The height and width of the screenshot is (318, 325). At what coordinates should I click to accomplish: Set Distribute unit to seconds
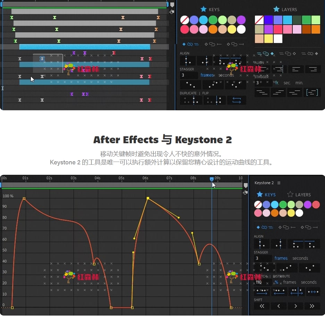click(309, 282)
